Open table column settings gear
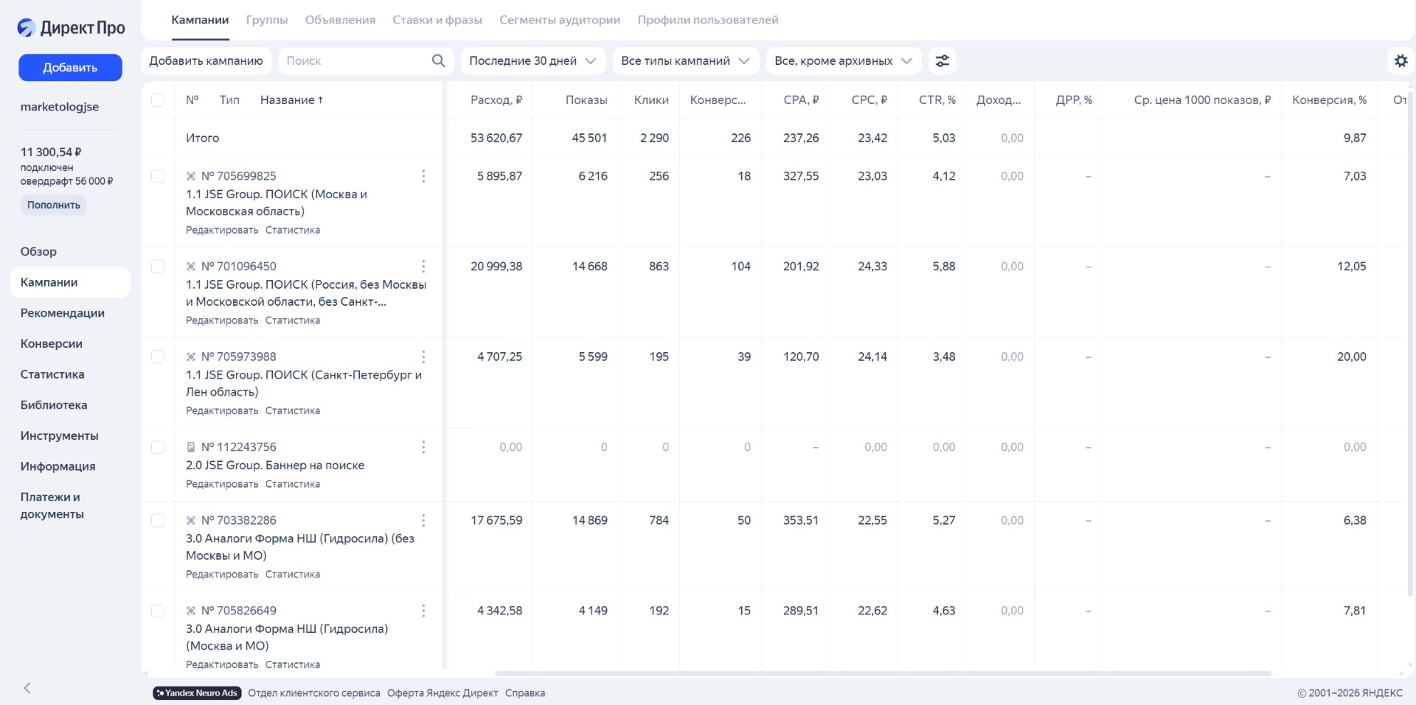1416x705 pixels. tap(1401, 61)
